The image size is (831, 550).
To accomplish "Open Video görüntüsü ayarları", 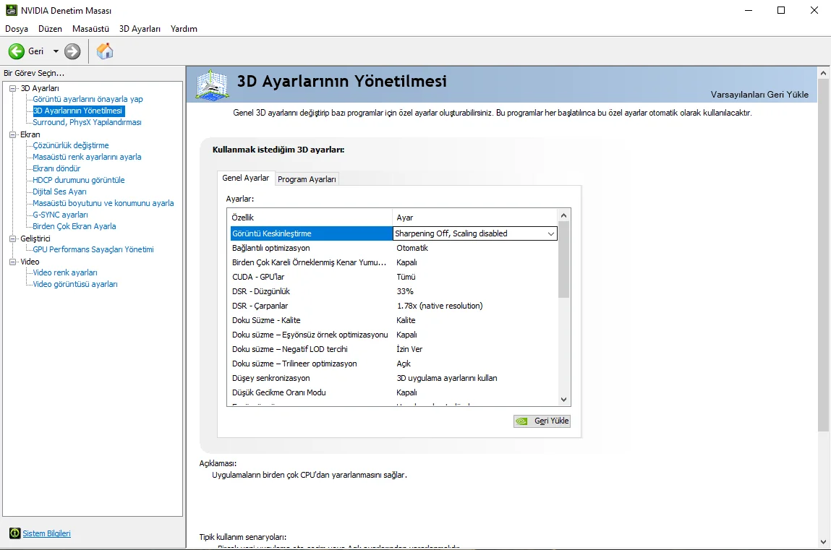I will point(75,284).
